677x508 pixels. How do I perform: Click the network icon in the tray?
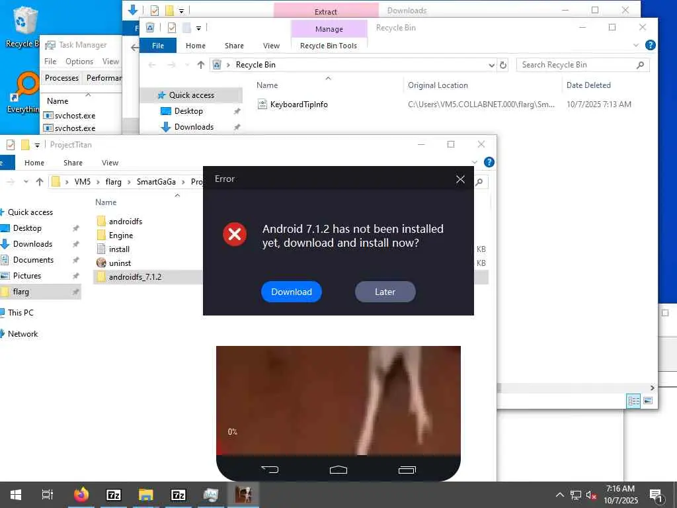point(576,495)
